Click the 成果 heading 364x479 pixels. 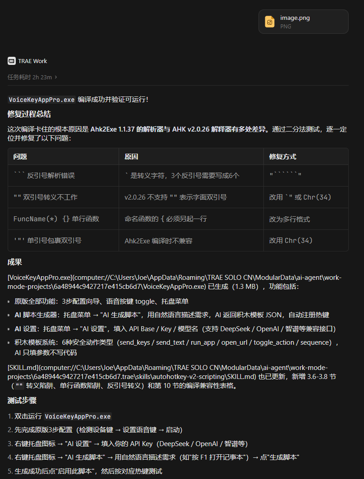coord(15,262)
